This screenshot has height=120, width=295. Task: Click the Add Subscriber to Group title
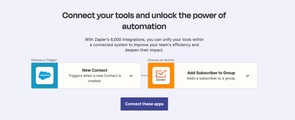point(211,73)
